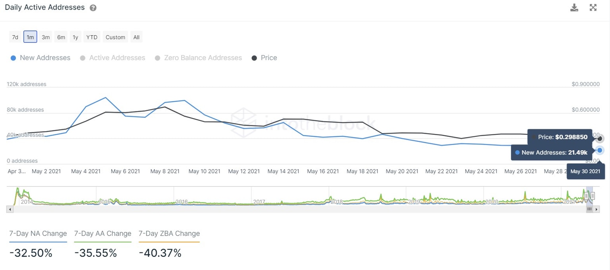The width and height of the screenshot is (610, 270).
Task: Select the 7-Day NA Change tab
Action: click(38, 234)
